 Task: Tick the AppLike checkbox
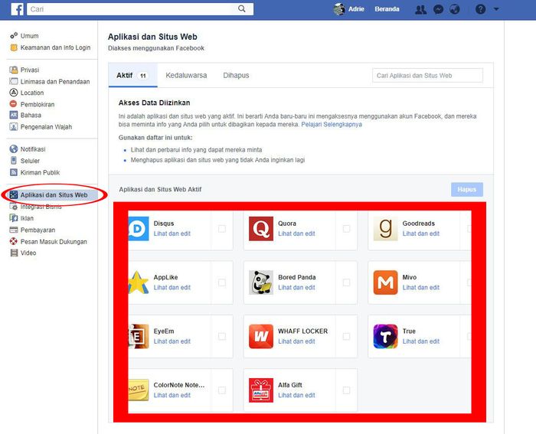pos(222,282)
